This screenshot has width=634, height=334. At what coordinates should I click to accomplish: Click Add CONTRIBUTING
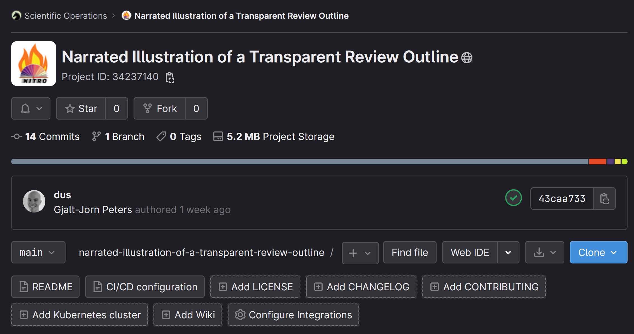(x=484, y=287)
